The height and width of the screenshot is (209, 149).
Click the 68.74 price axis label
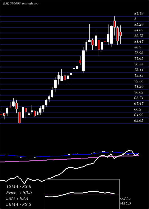point(139,98)
